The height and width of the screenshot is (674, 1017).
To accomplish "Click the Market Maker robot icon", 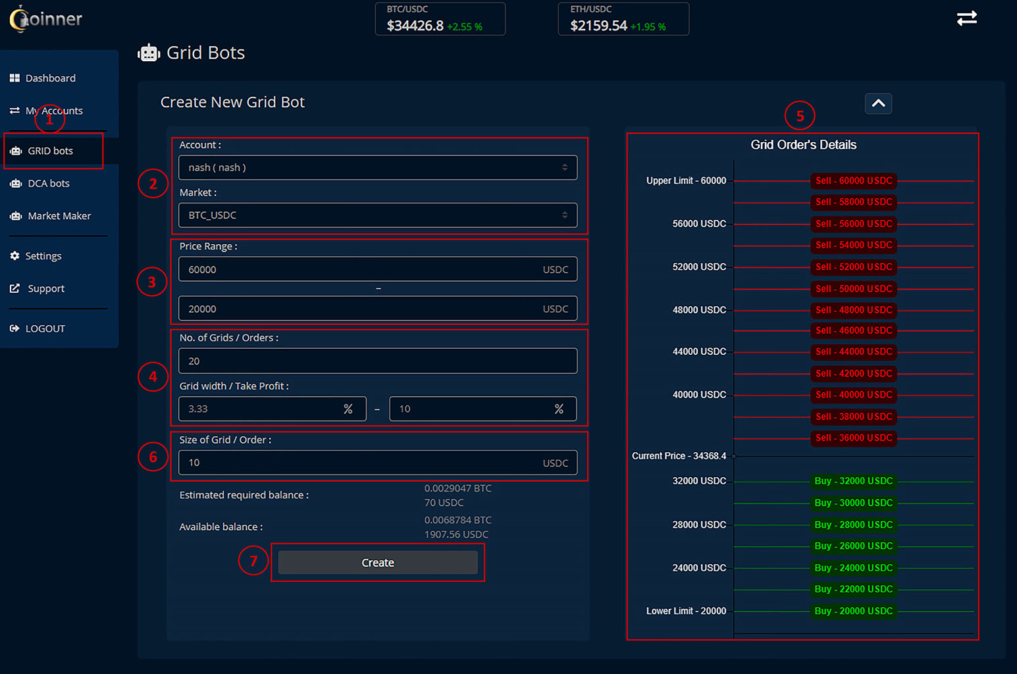I will (16, 216).
